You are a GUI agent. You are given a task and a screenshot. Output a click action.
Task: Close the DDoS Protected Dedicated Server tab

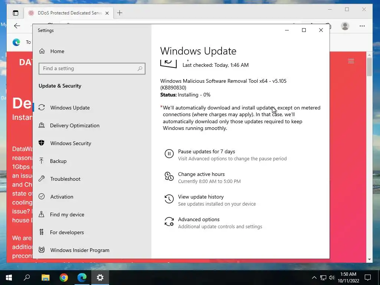coord(107,13)
